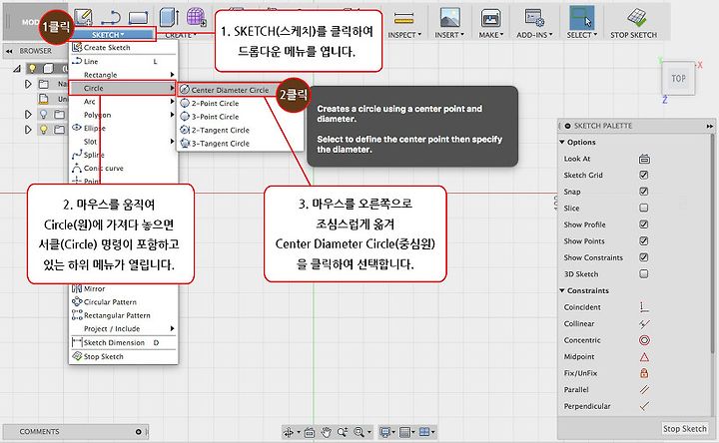
Task: Open the ADD-INS dropdown menu
Action: click(534, 35)
